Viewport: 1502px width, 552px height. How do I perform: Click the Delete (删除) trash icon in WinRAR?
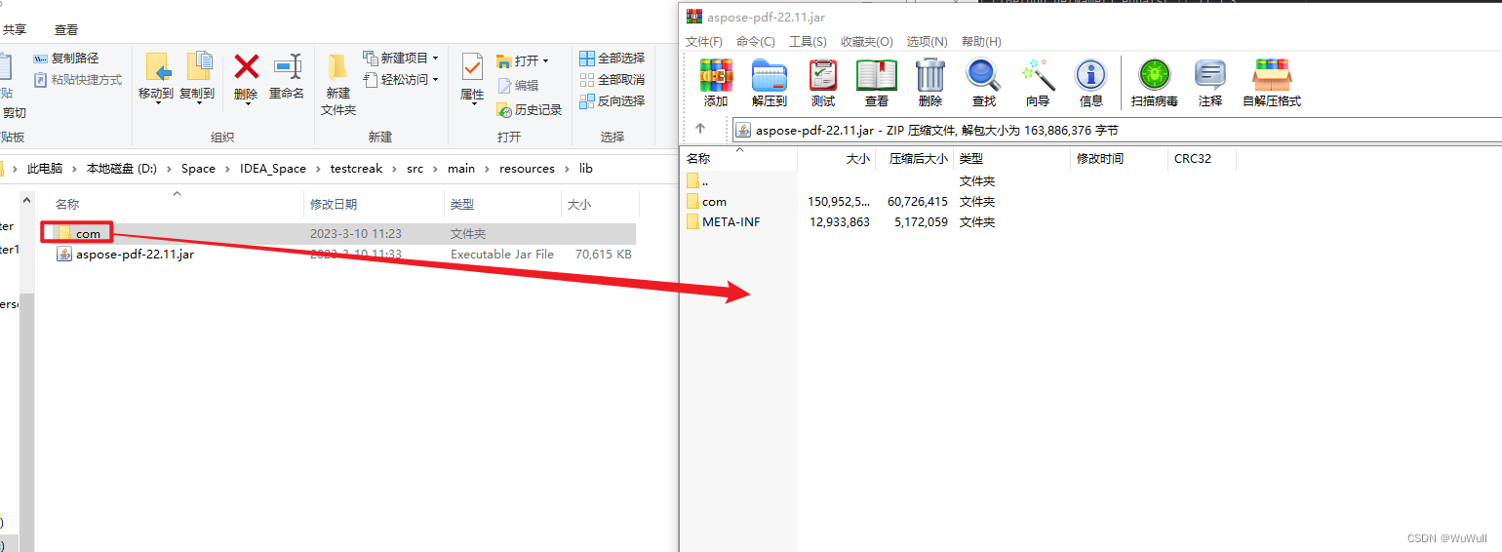pos(930,82)
